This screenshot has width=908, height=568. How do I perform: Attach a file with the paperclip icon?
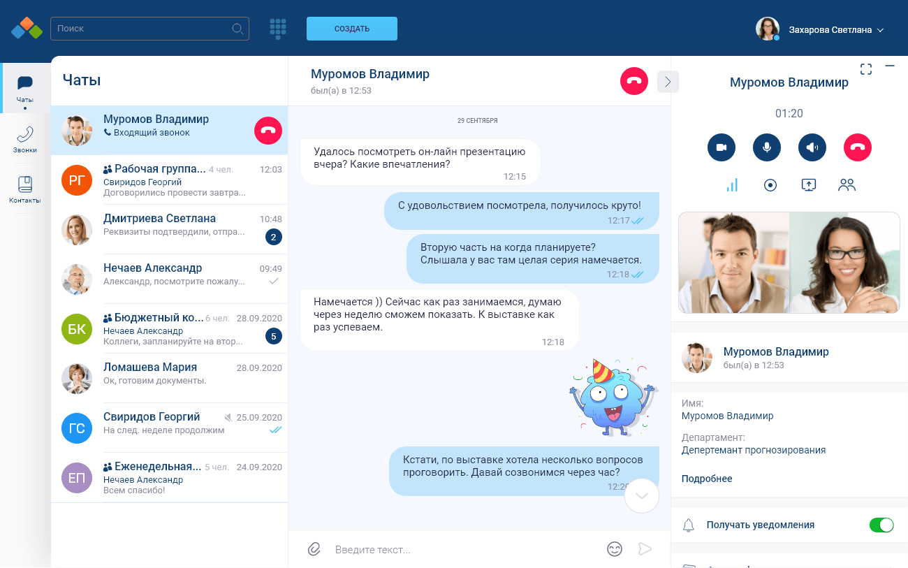click(314, 549)
